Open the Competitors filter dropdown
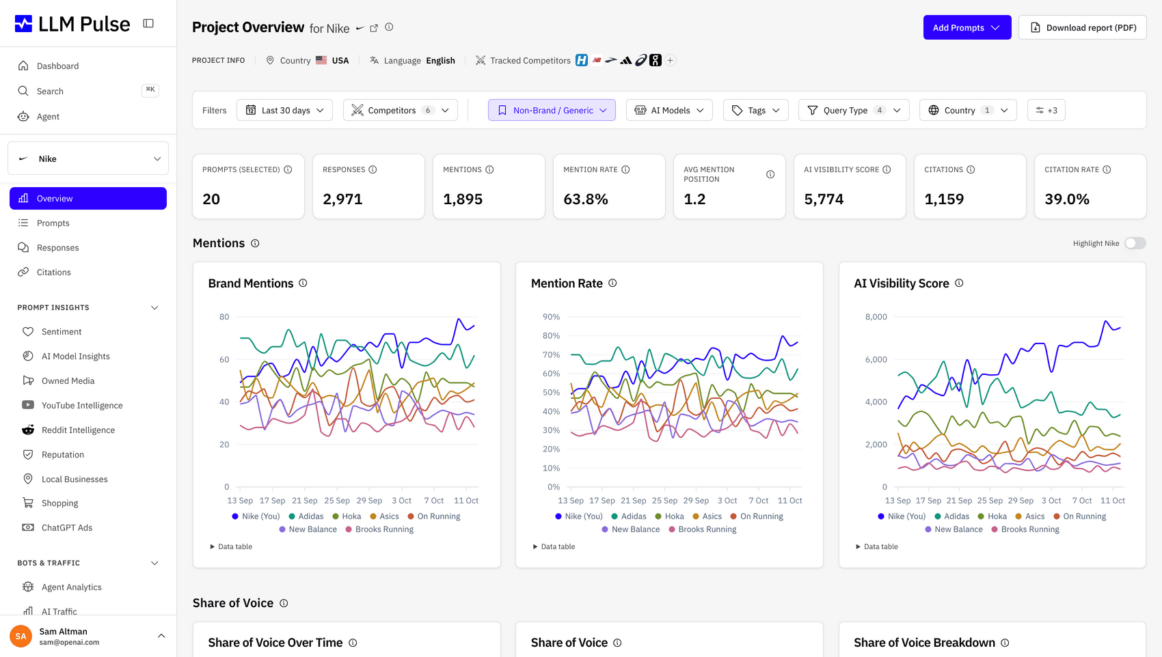This screenshot has height=657, width=1162. (x=400, y=110)
